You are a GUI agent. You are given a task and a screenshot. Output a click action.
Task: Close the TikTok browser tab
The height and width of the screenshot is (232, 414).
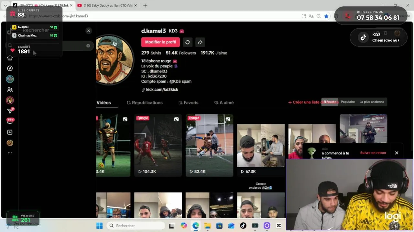coord(71,5)
